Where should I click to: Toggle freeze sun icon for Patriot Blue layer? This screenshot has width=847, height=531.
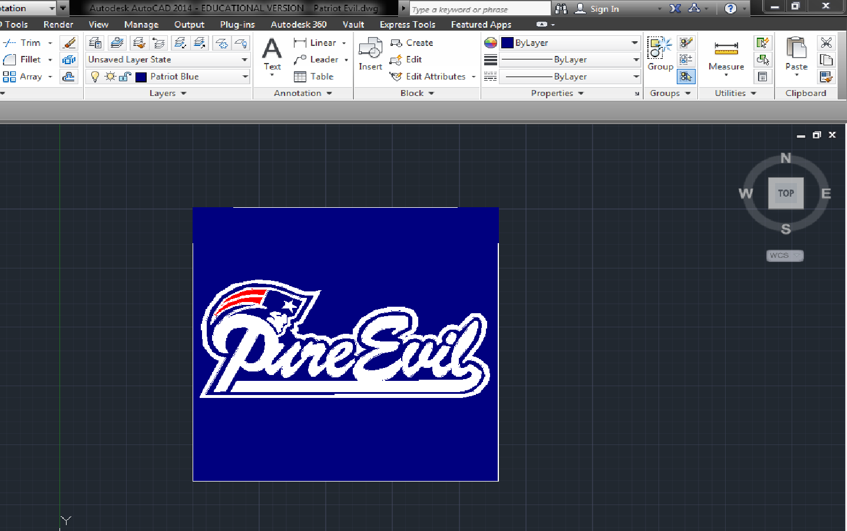coord(110,77)
